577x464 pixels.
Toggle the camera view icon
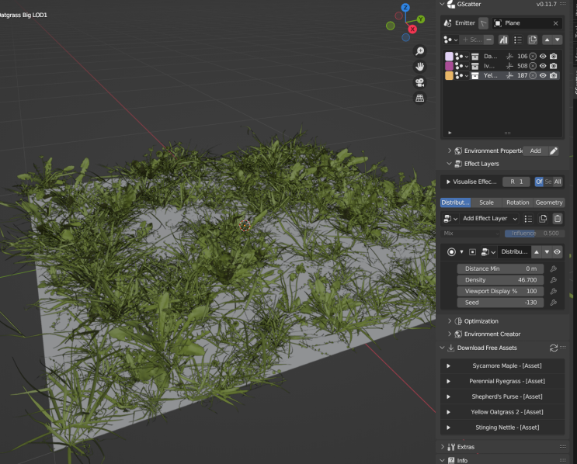click(x=420, y=82)
